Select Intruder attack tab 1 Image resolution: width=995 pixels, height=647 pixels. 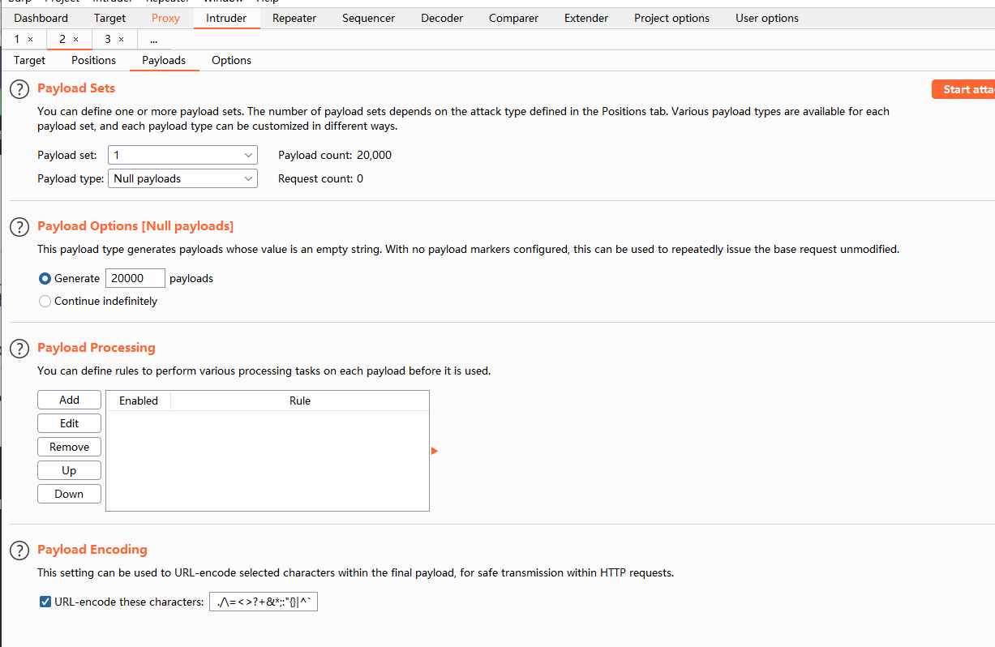(x=17, y=39)
